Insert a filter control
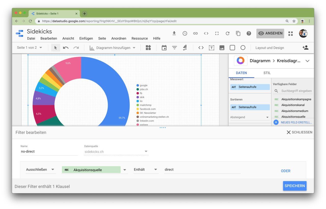326x209 pixels. [174, 48]
